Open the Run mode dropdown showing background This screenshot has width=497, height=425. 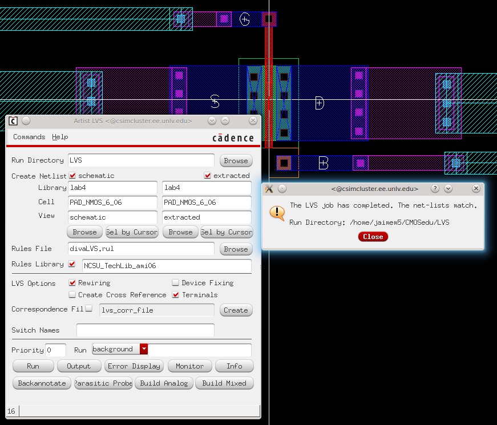[x=144, y=349]
